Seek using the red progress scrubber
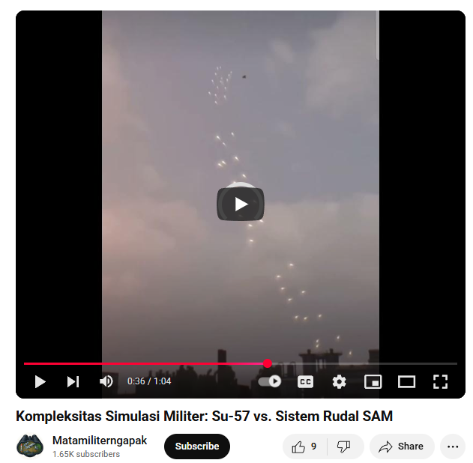This screenshot has width=473, height=463. pyautogui.click(x=268, y=363)
